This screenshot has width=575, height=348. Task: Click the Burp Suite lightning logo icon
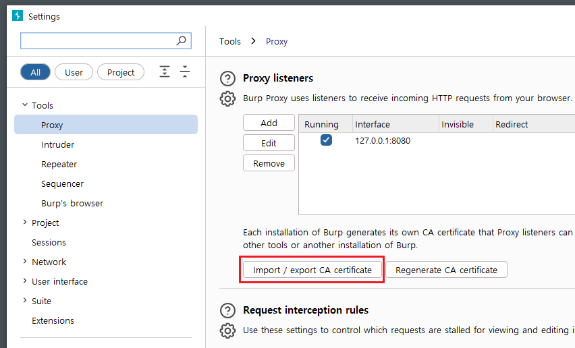coord(18,16)
